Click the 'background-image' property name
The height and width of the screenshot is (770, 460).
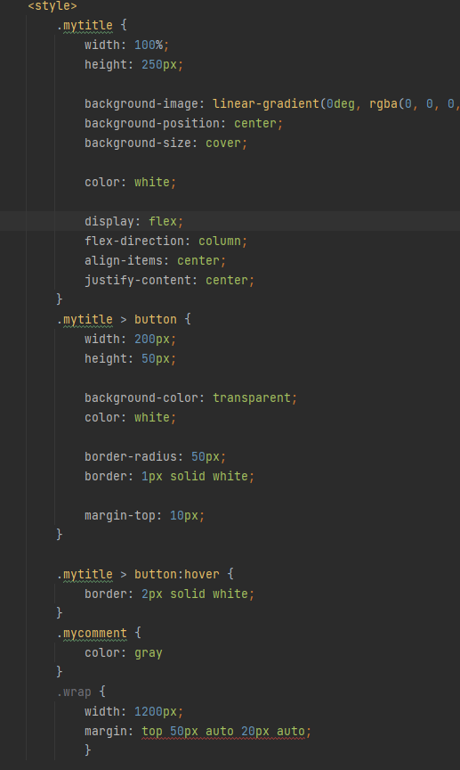tap(141, 104)
